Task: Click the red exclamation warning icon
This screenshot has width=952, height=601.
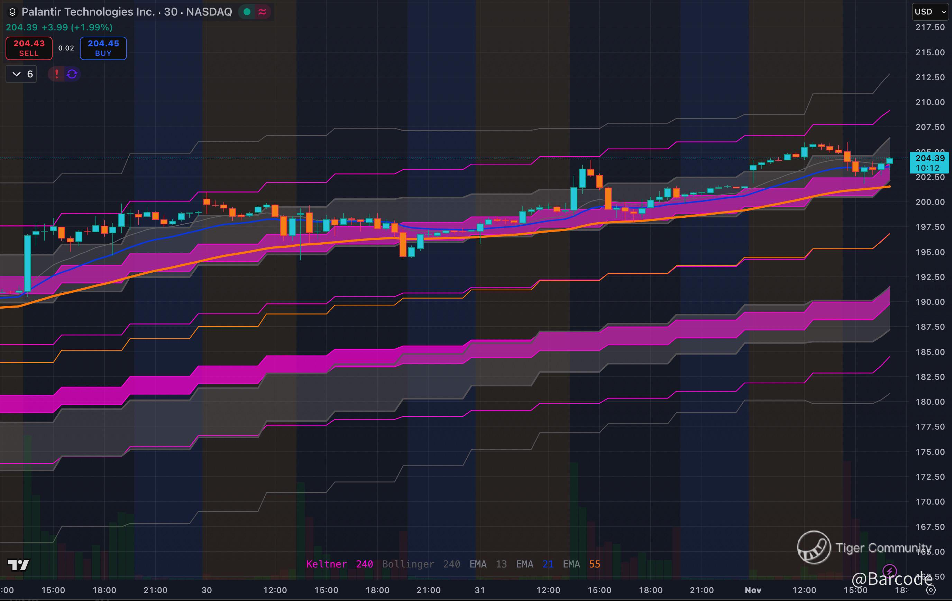Action: (56, 74)
